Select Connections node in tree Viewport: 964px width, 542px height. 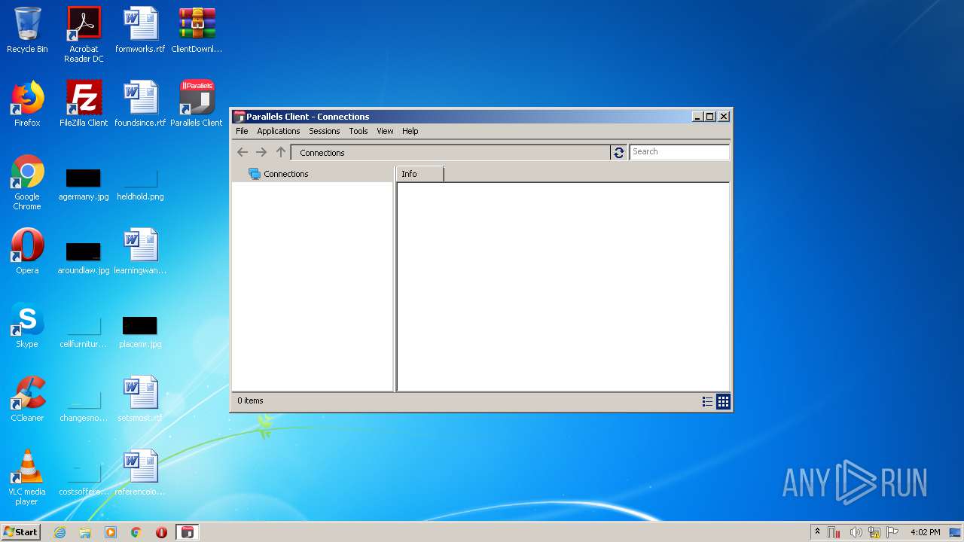(x=279, y=174)
